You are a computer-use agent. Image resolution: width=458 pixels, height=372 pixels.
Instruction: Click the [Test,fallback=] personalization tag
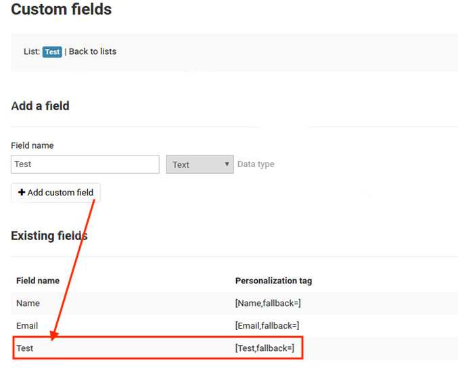pyautogui.click(x=265, y=348)
